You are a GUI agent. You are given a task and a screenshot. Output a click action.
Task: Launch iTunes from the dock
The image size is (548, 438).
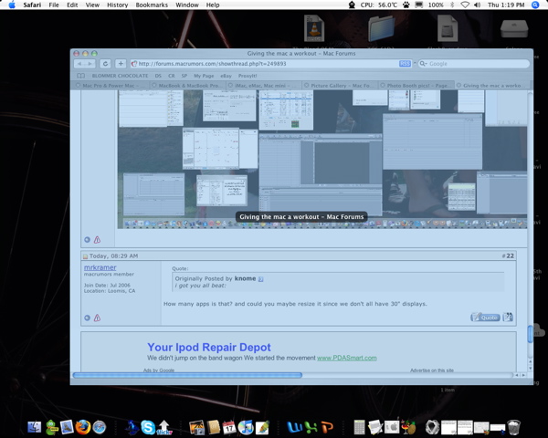point(246,427)
